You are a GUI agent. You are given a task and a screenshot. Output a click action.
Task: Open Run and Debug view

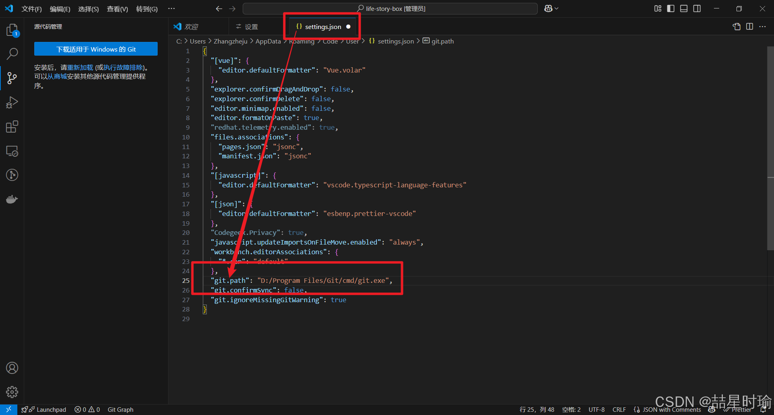[x=12, y=102]
